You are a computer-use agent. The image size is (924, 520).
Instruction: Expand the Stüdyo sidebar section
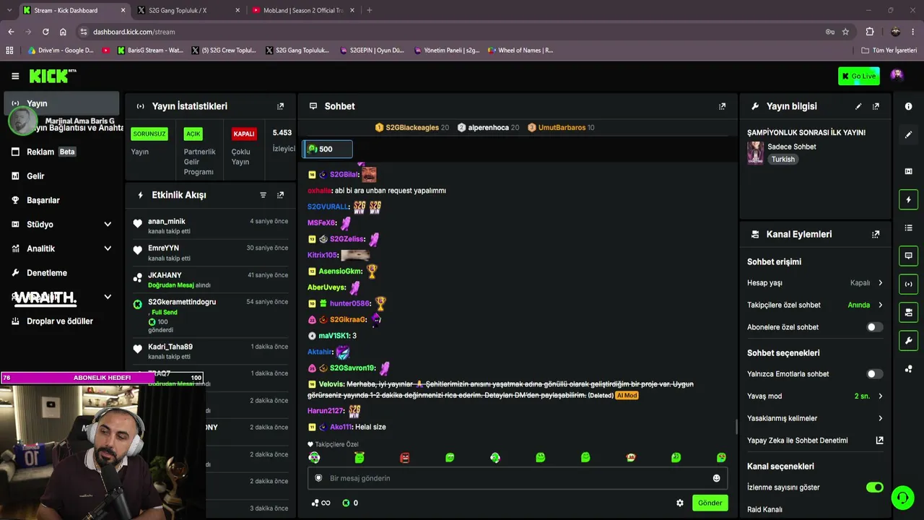pos(108,225)
